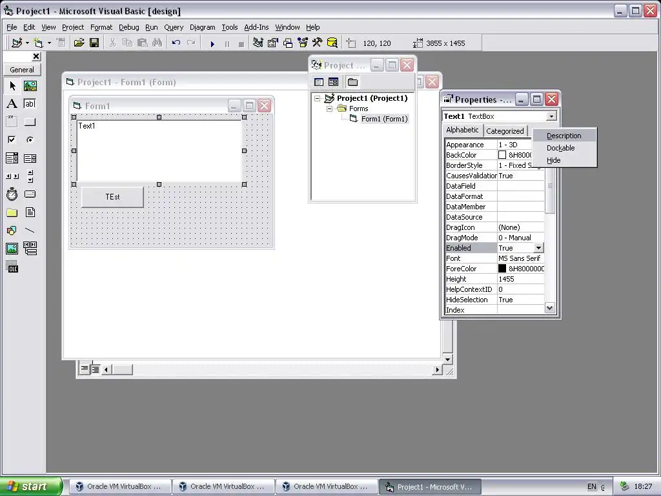Start the program with Run arrow

tap(212, 43)
